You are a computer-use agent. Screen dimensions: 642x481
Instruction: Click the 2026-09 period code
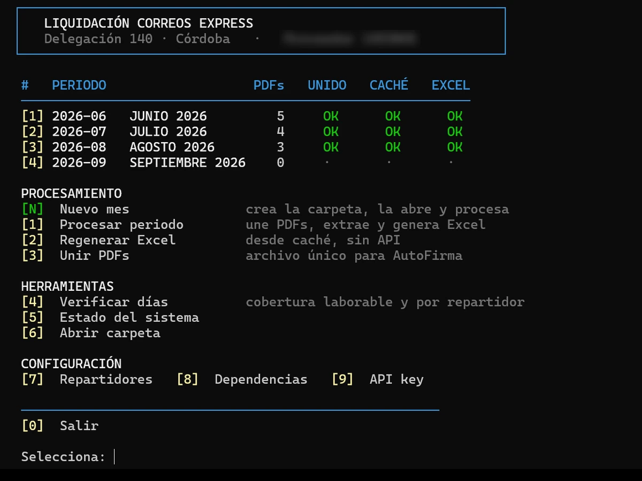click(79, 162)
